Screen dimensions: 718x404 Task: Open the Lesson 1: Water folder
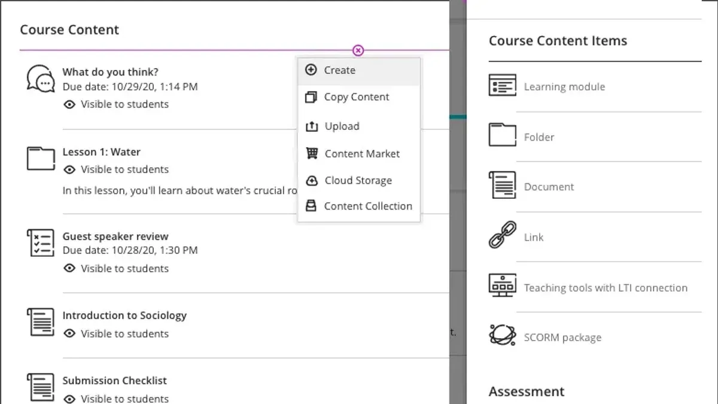pyautogui.click(x=102, y=152)
